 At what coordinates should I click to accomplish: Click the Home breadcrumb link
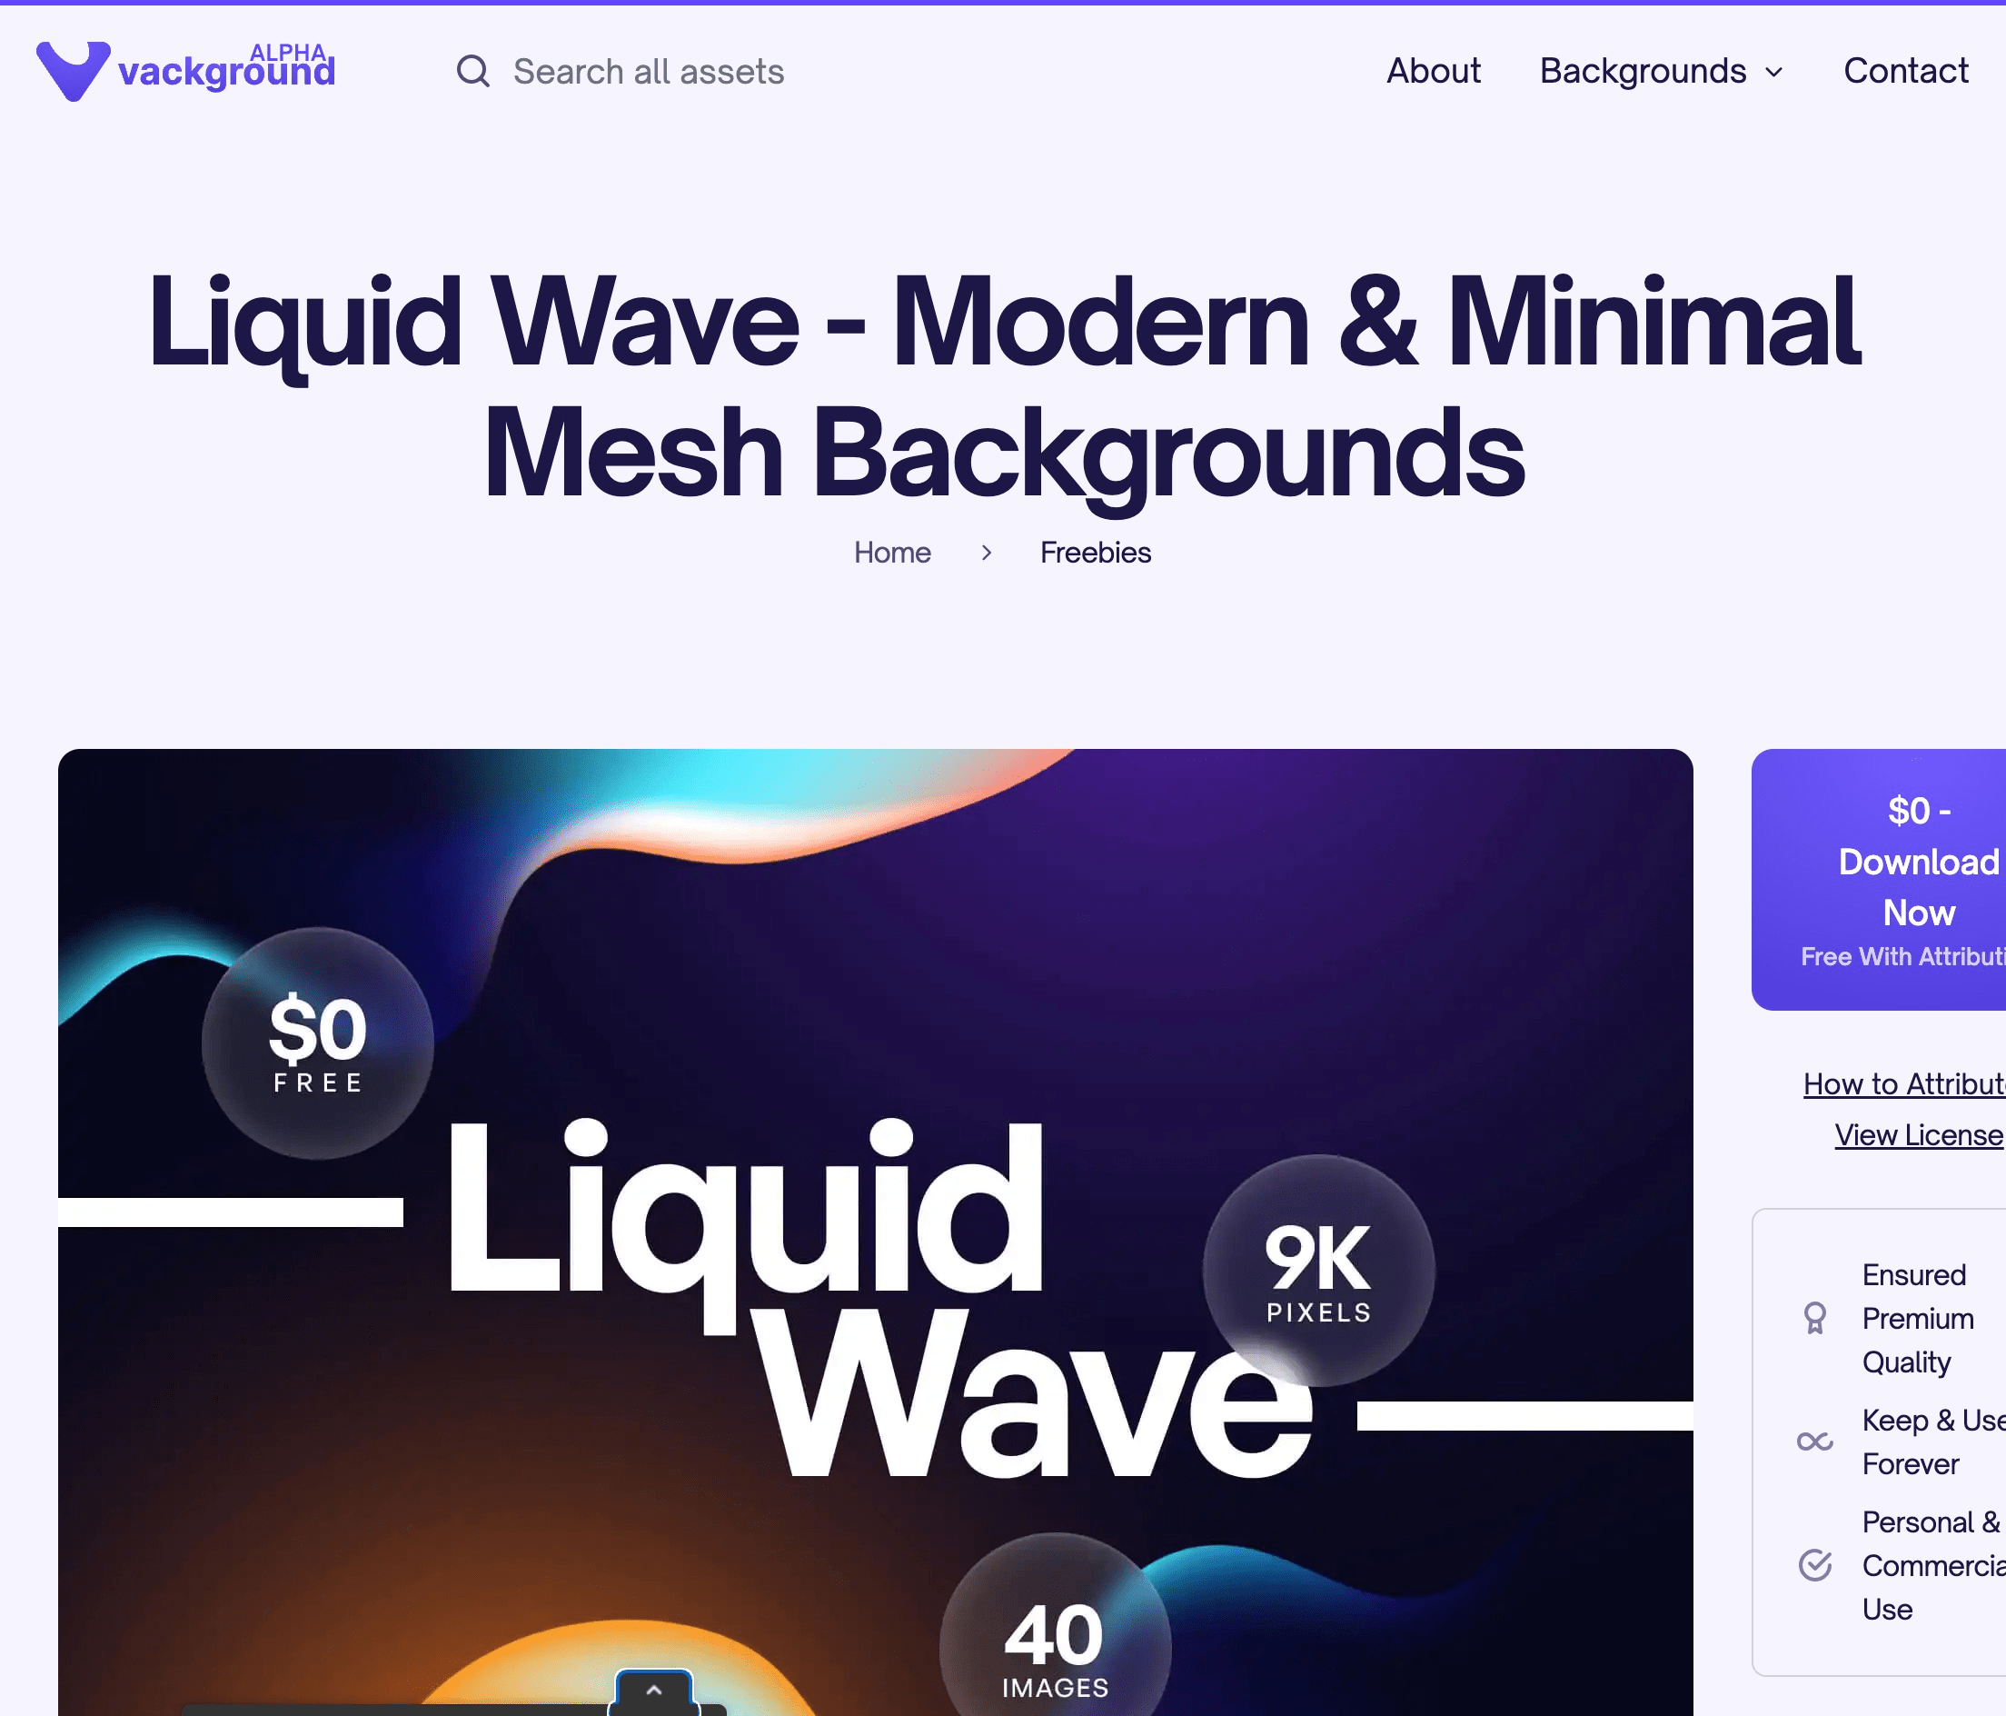891,552
